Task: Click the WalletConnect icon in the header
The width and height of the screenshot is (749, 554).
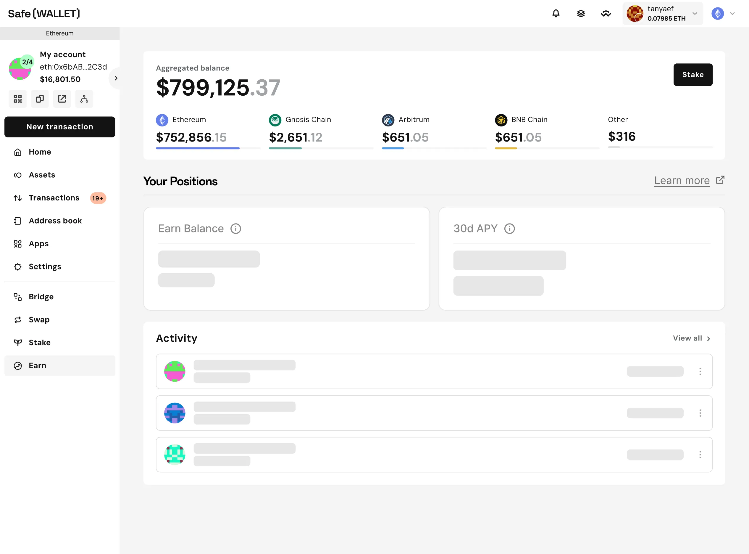Action: pos(606,13)
